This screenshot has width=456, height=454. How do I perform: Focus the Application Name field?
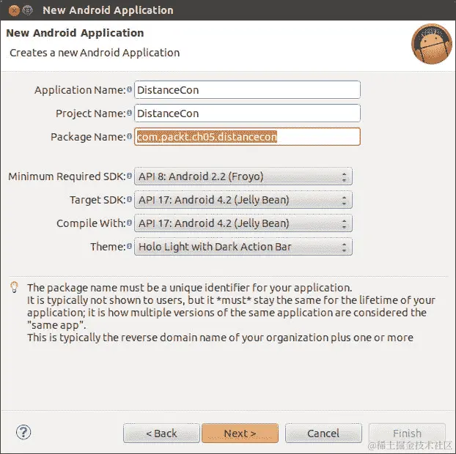(247, 90)
